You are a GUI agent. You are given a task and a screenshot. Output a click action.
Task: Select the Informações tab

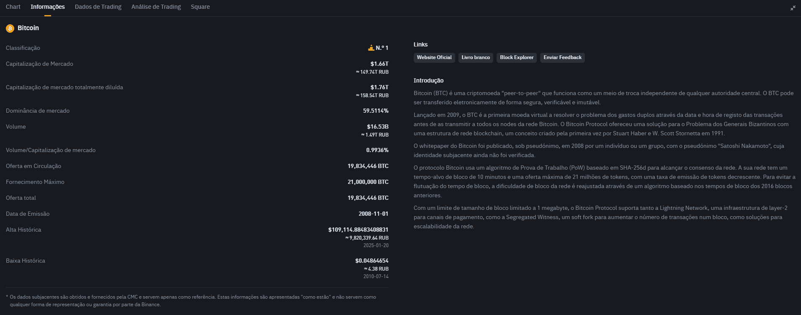point(48,7)
